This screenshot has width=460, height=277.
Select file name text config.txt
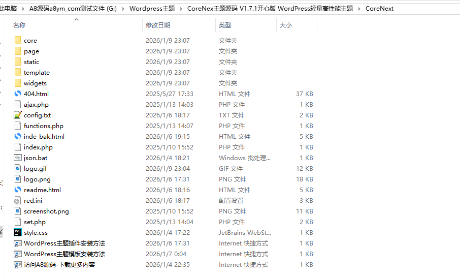tap(37, 115)
